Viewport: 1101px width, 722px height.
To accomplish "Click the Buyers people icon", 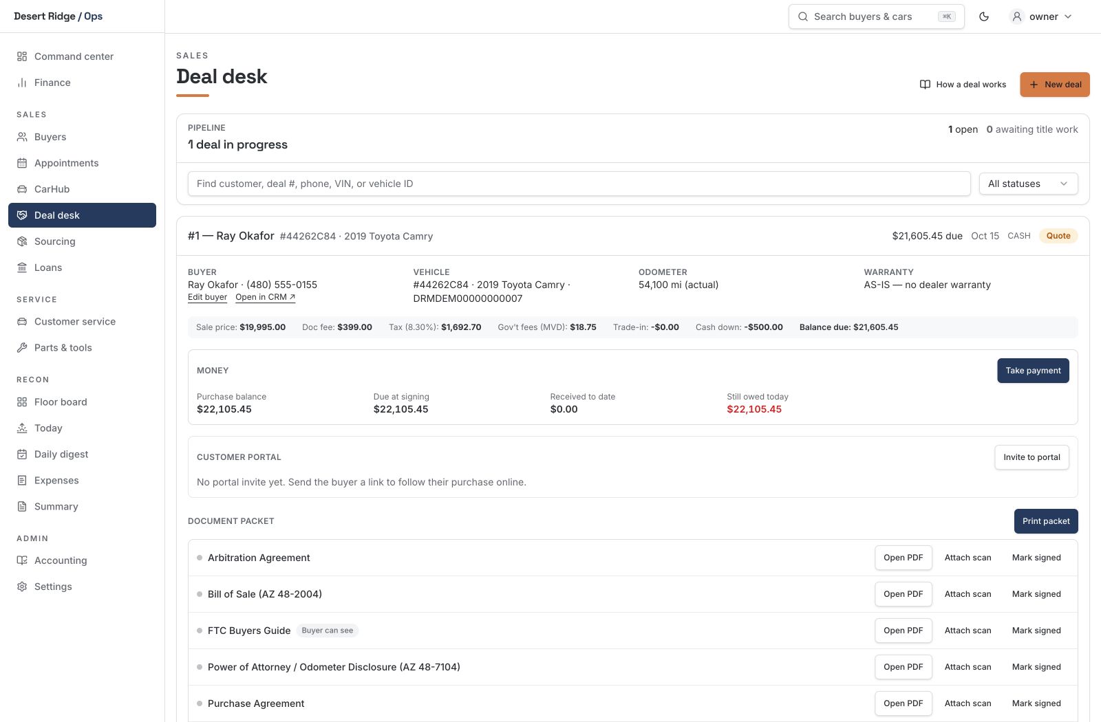I will click(x=22, y=137).
